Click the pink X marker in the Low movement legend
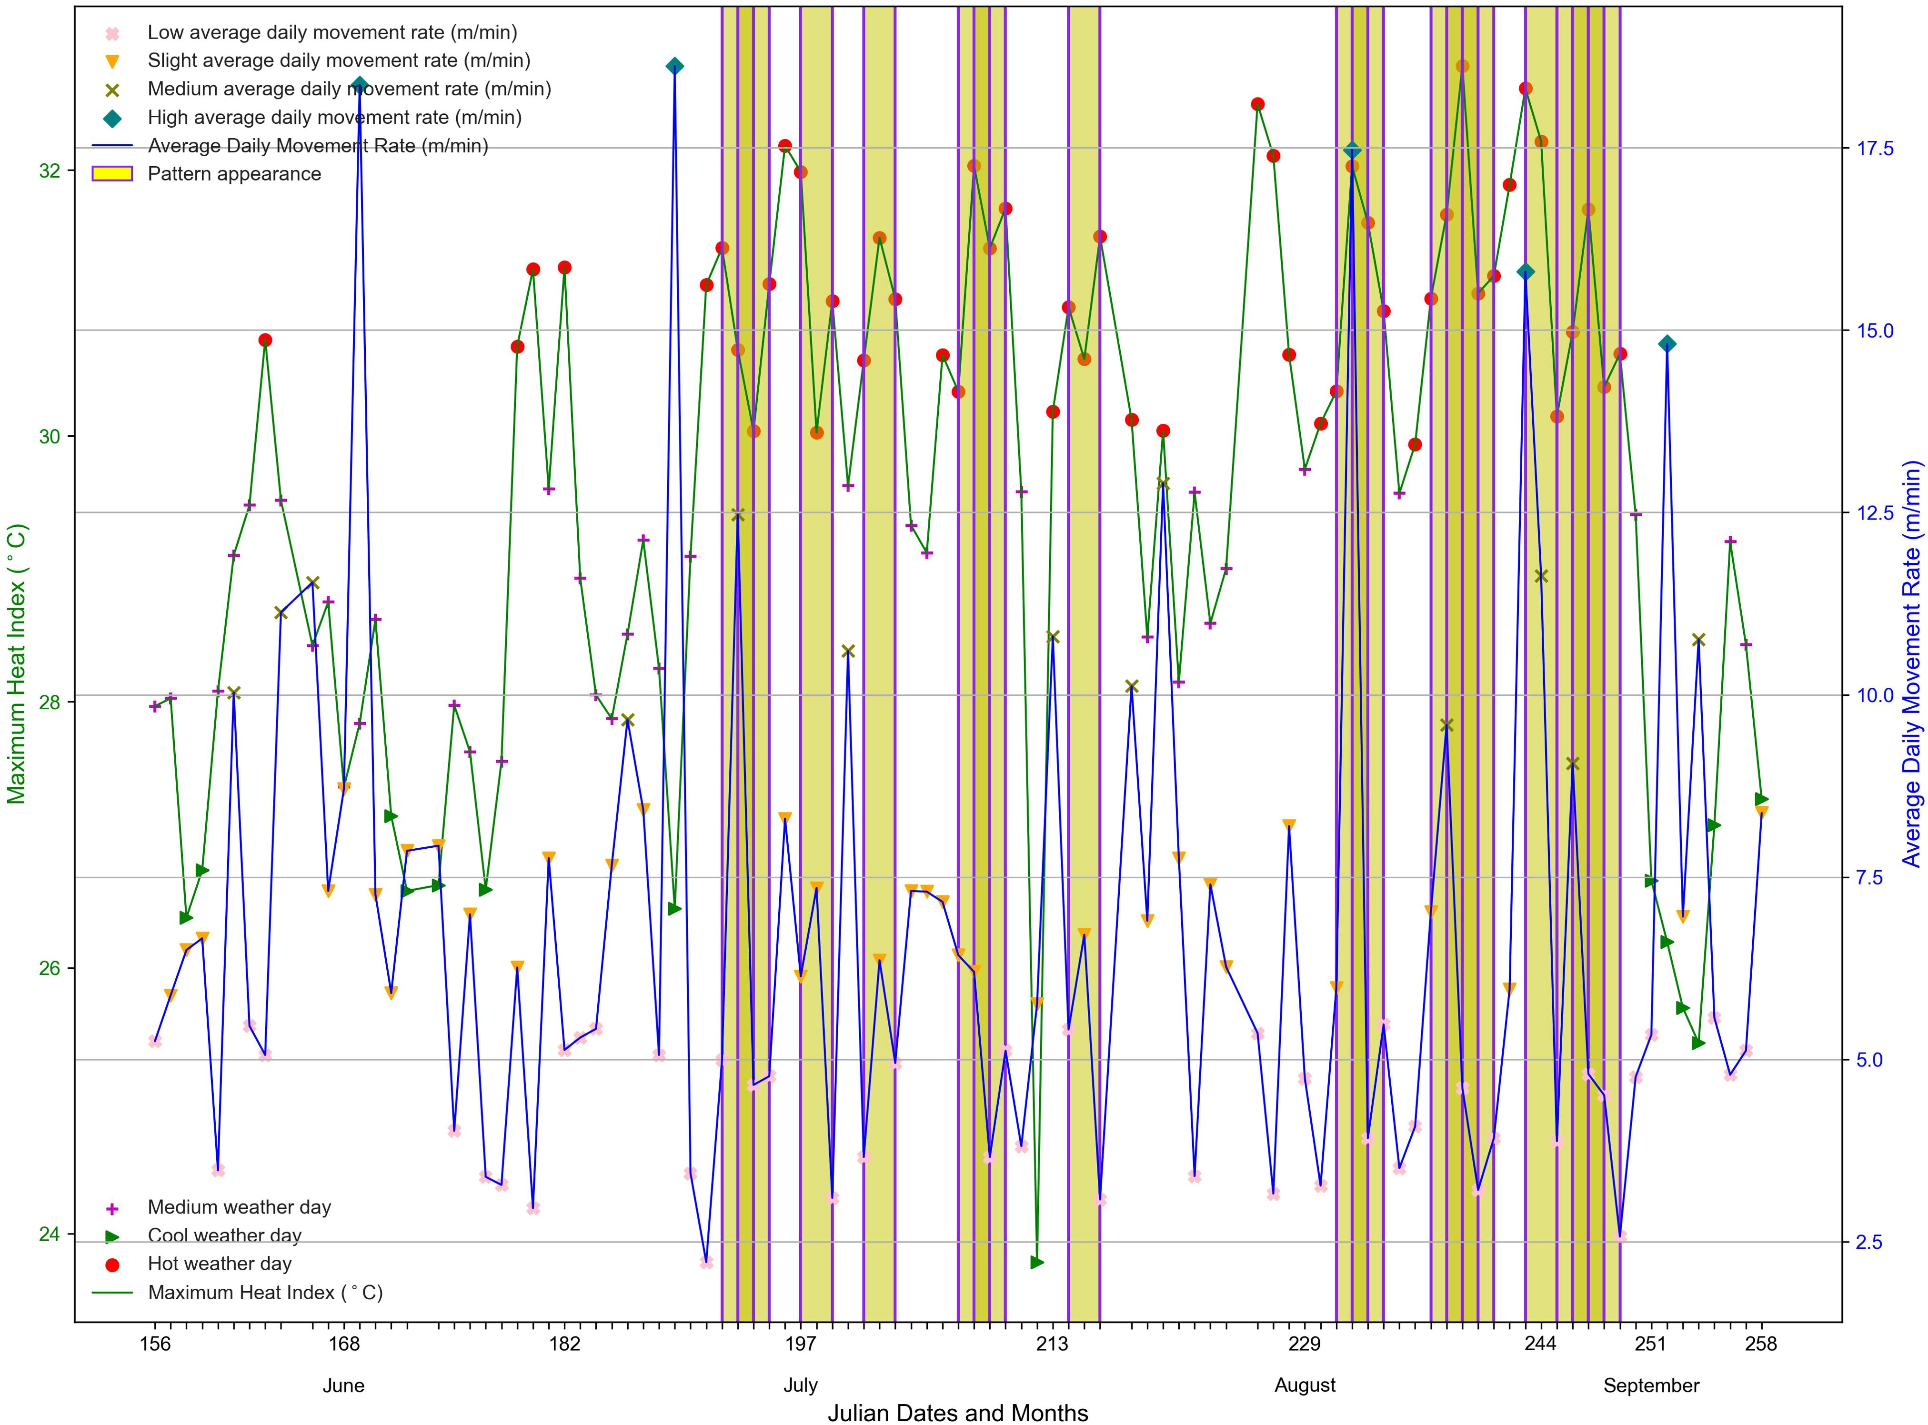 tap(112, 34)
